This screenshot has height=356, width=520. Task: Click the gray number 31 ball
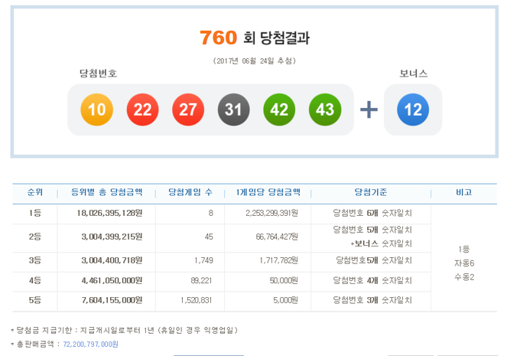coord(233,109)
